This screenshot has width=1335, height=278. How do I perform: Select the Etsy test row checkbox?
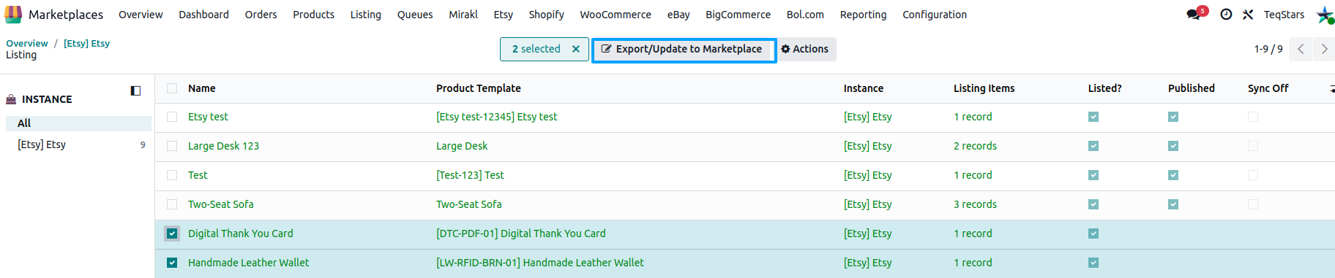coord(172,117)
